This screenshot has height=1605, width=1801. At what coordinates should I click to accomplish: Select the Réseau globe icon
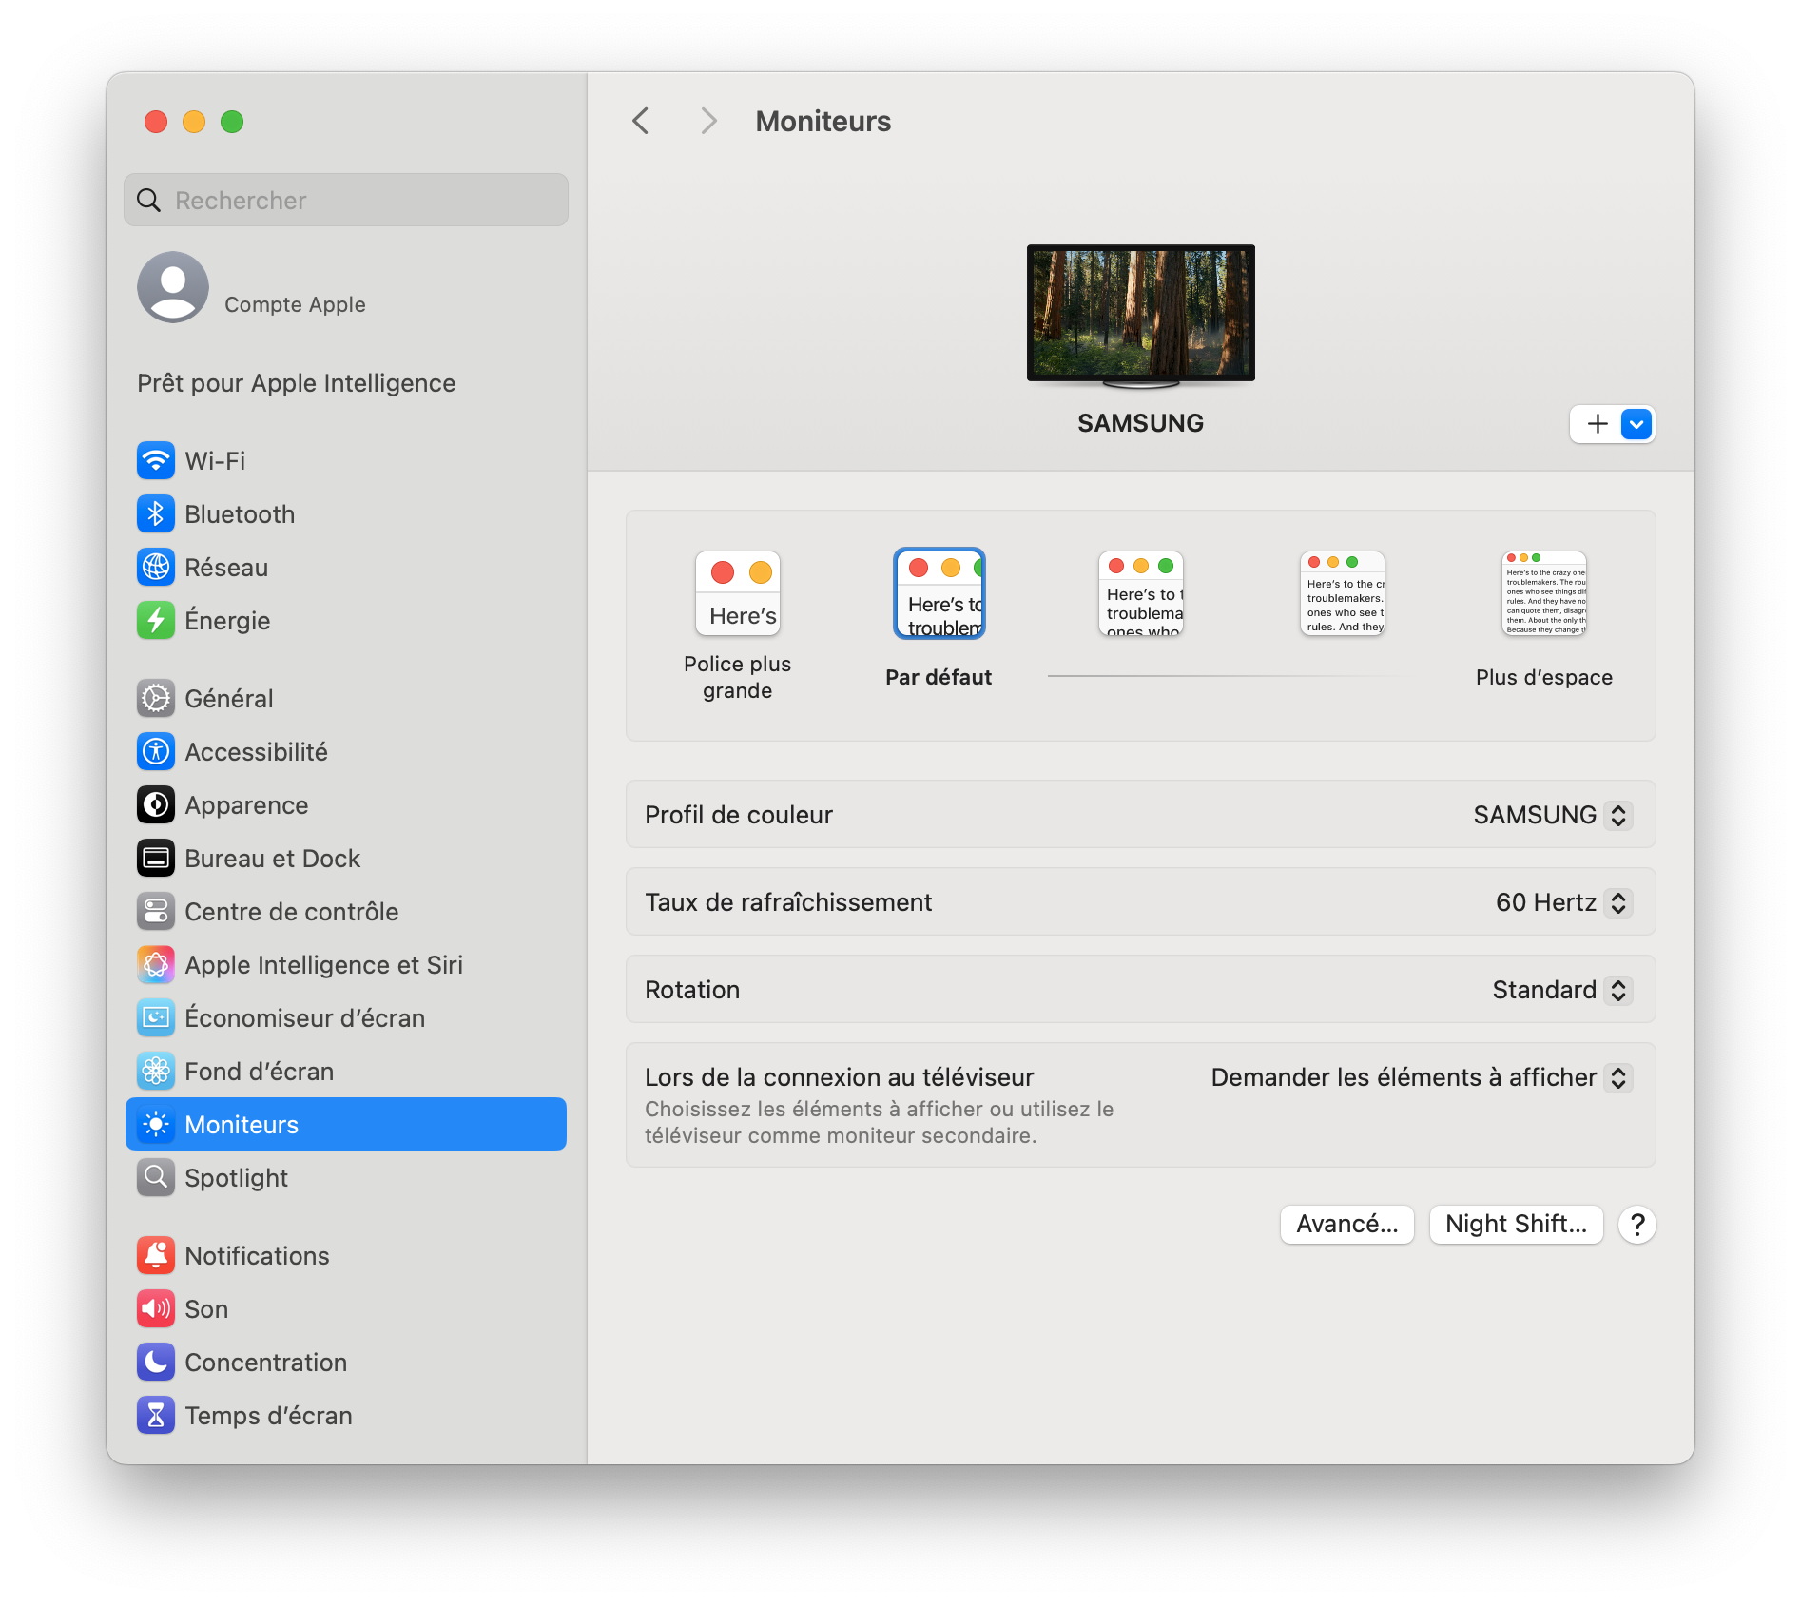point(156,568)
